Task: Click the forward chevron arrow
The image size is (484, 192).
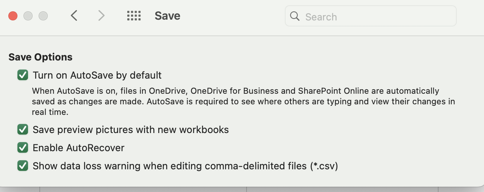Action: point(101,16)
